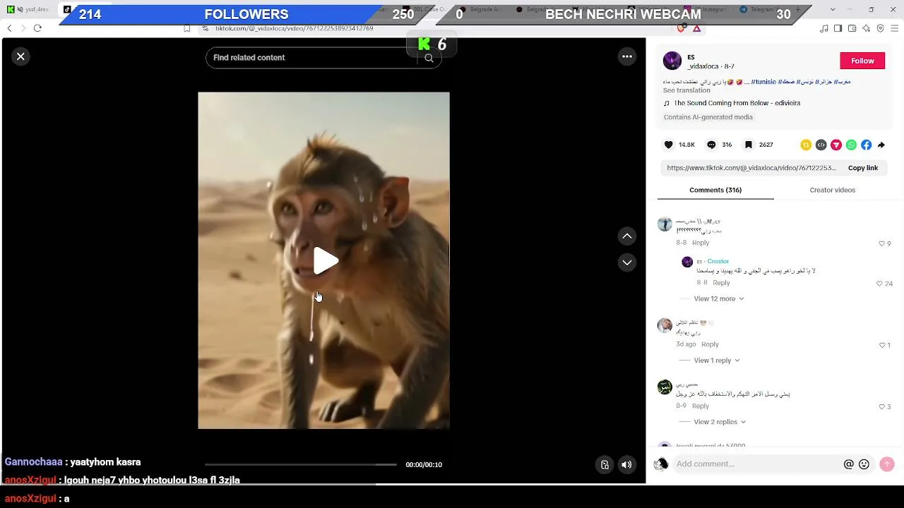Get the embed code for the video
Image resolution: width=904 pixels, height=508 pixels.
tap(821, 145)
